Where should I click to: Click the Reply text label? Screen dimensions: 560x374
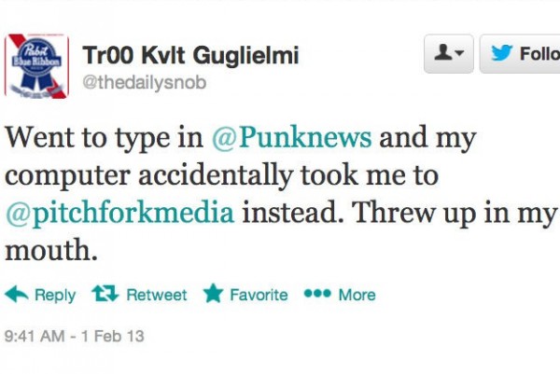click(55, 295)
